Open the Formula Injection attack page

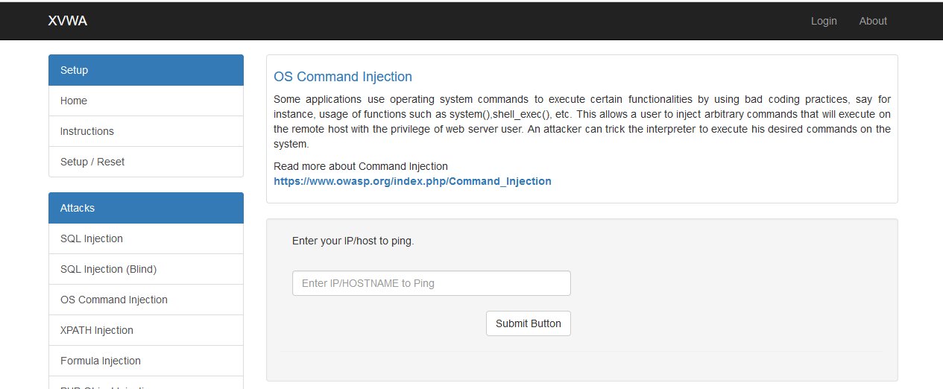[146, 361]
